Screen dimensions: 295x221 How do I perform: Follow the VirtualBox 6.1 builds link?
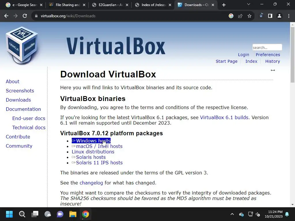pos(224,117)
